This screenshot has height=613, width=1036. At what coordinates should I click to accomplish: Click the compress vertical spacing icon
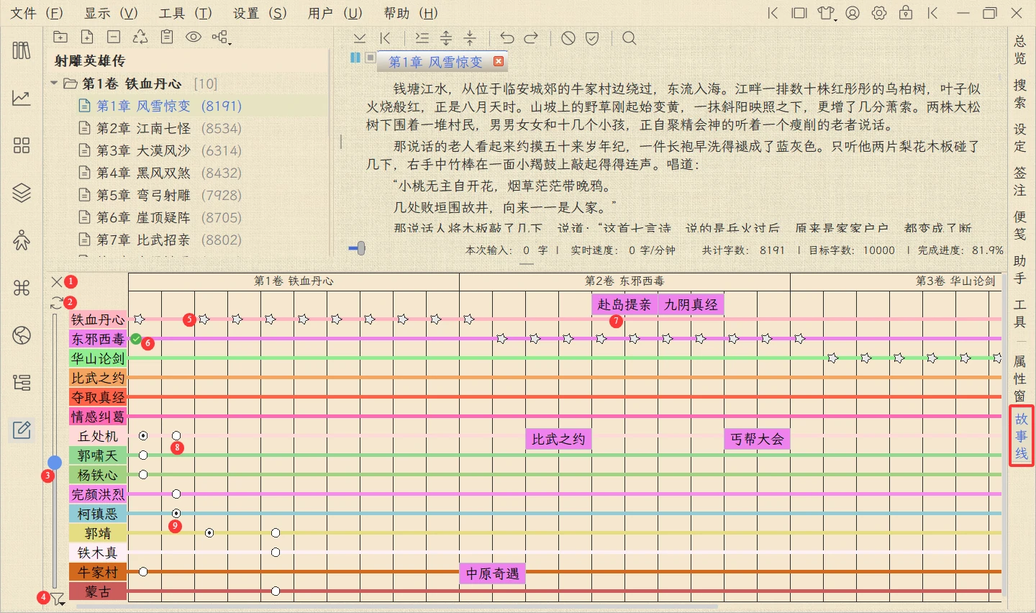point(470,38)
